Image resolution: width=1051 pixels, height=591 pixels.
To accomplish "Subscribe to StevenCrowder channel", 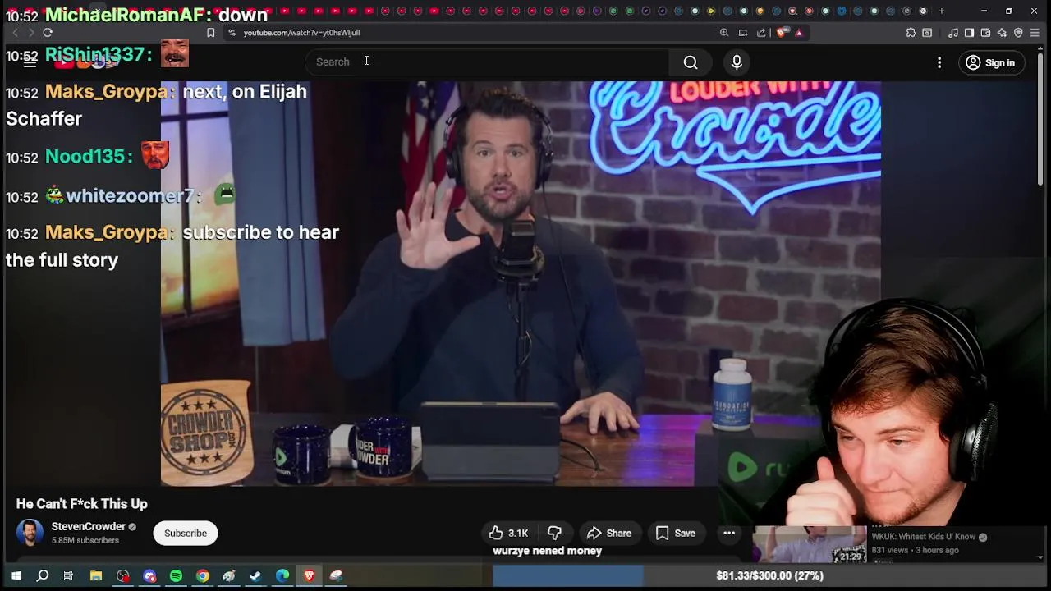I will click(x=186, y=533).
